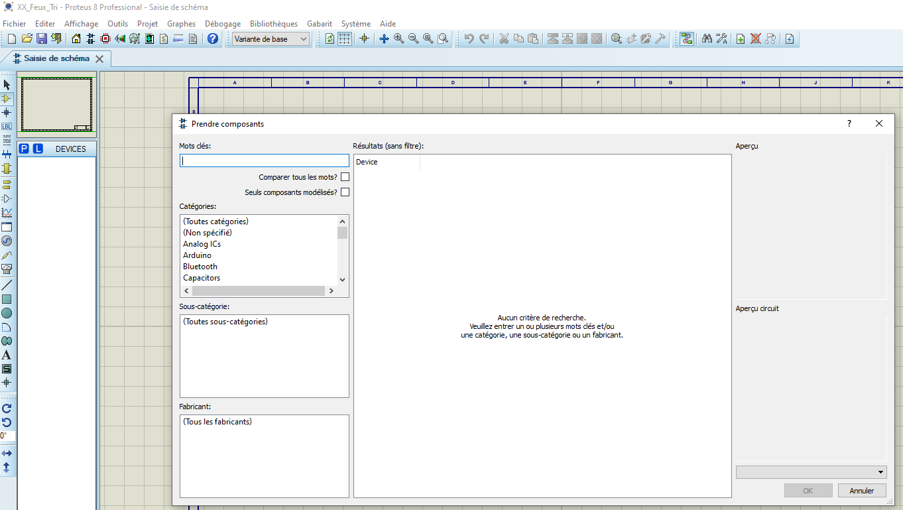Open the Débogage menu
The width and height of the screenshot is (903, 510).
223,24
